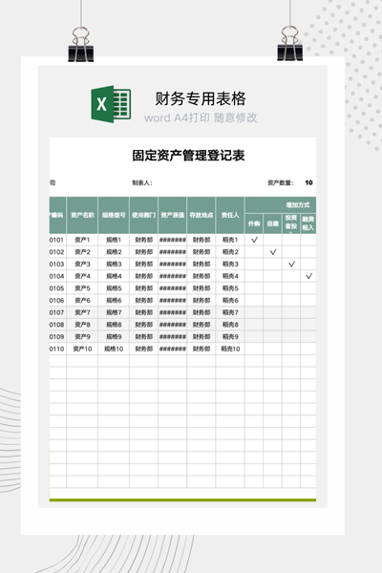Click the cell 资产9
Screen dimensions: 382x573
82,336
